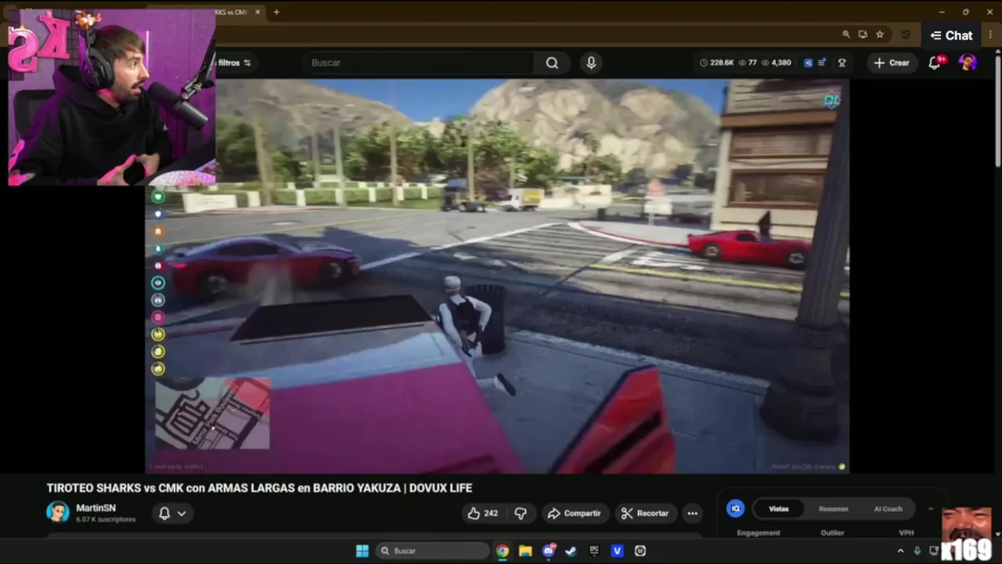The width and height of the screenshot is (1002, 564).
Task: Click the vidIQ trophy icon
Action: click(x=842, y=63)
